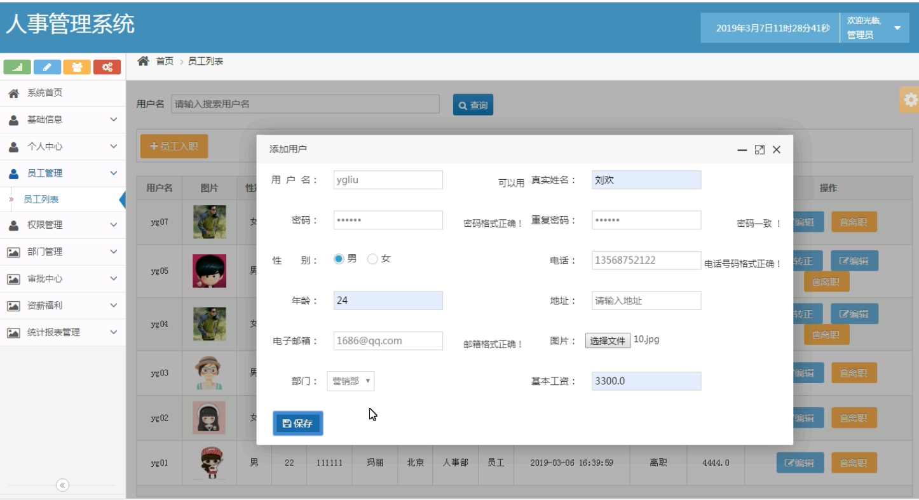Open 系统首页 in the sidebar
The width and height of the screenshot is (919, 500).
click(63, 93)
